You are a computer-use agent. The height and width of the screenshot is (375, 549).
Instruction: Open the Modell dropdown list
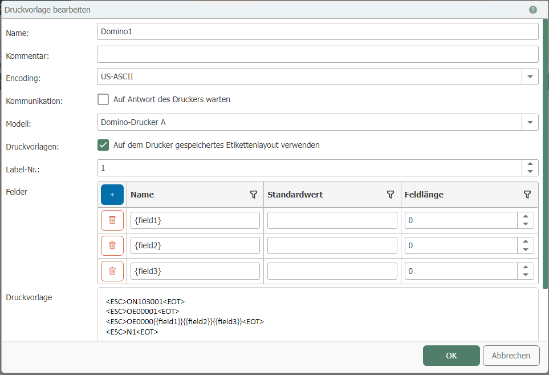point(530,122)
